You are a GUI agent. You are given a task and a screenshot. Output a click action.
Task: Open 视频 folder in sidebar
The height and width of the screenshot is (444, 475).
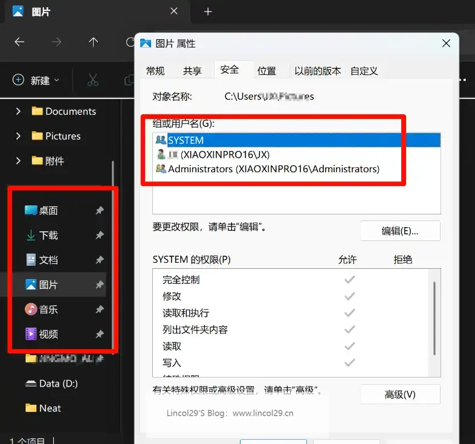48,334
